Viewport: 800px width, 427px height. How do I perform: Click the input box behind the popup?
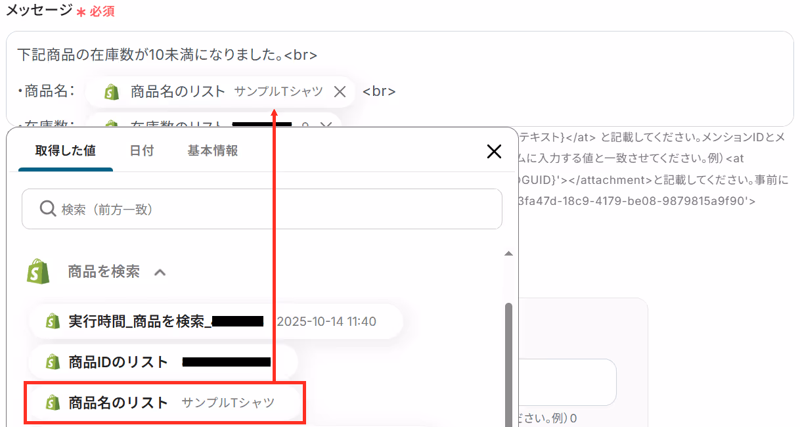pos(567,382)
